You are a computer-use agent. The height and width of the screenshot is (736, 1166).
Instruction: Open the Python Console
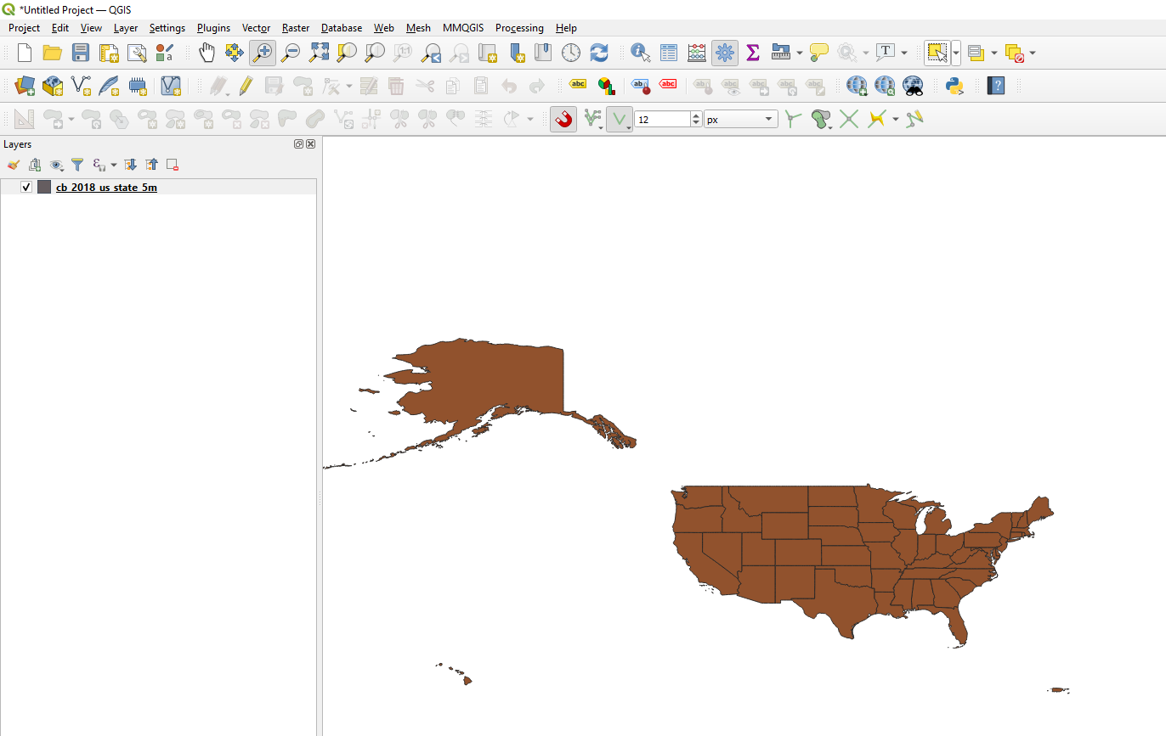click(x=954, y=86)
